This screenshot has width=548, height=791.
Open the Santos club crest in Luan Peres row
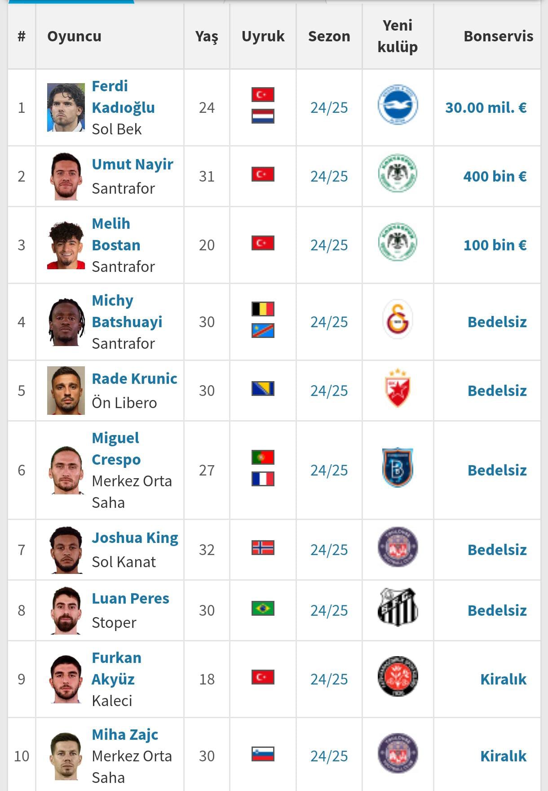pos(398,607)
